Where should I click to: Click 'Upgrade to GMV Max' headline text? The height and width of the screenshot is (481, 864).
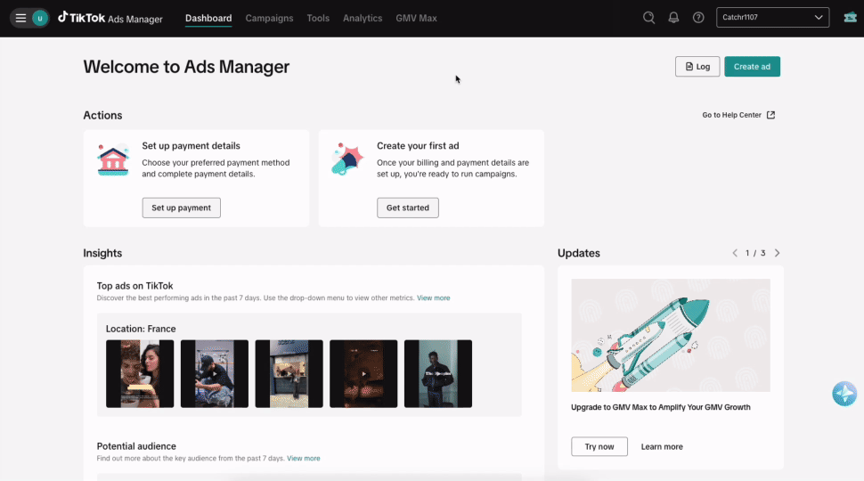click(x=661, y=407)
